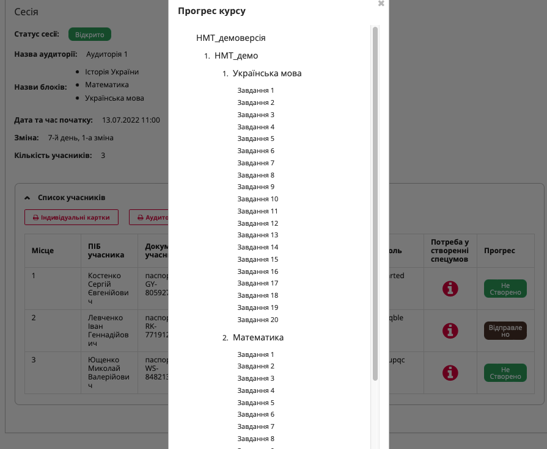Open Індивідуальні картки printing
Viewport: 547px width, 449px height.
(72, 217)
